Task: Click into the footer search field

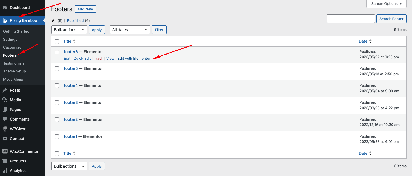Action: (x=351, y=19)
